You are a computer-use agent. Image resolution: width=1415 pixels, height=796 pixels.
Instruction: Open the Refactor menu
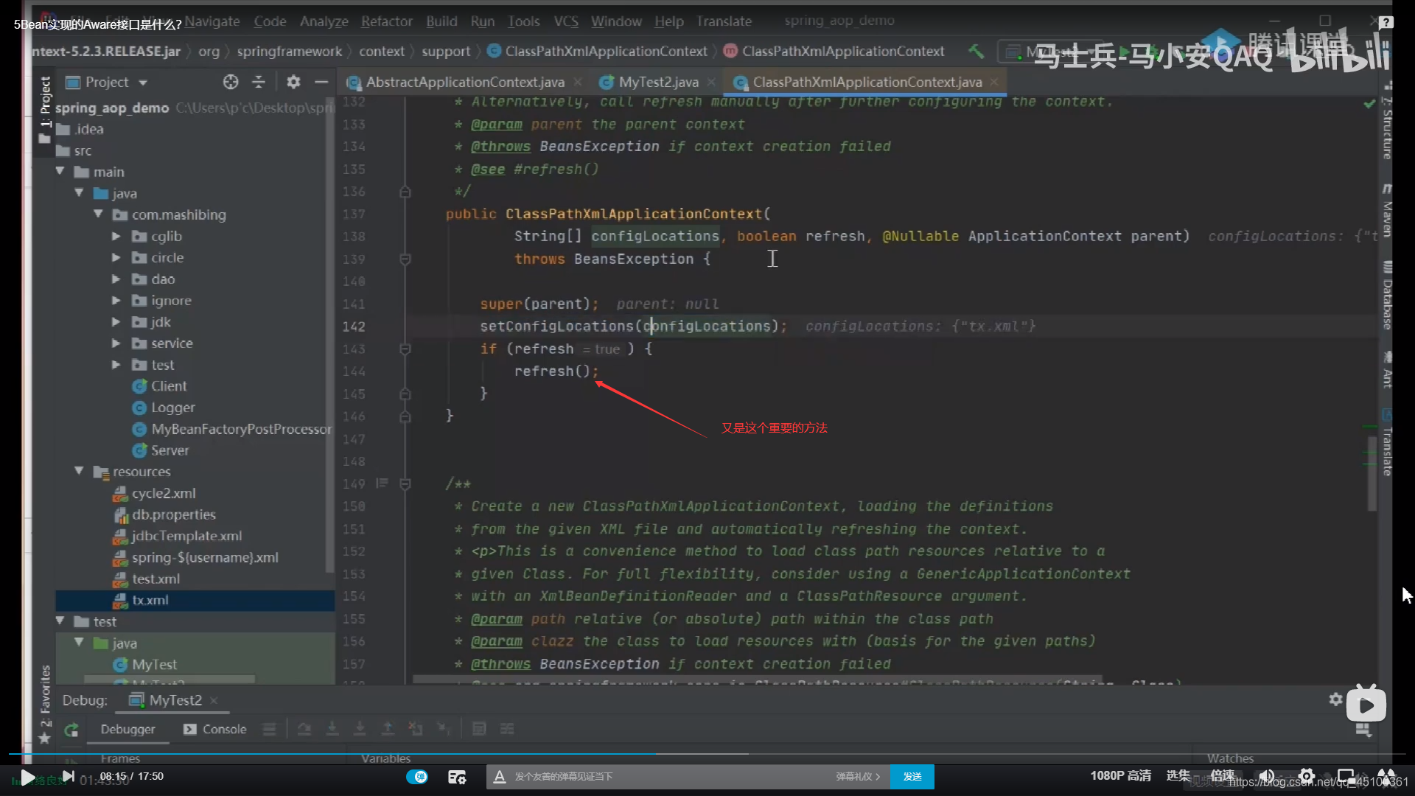click(386, 21)
